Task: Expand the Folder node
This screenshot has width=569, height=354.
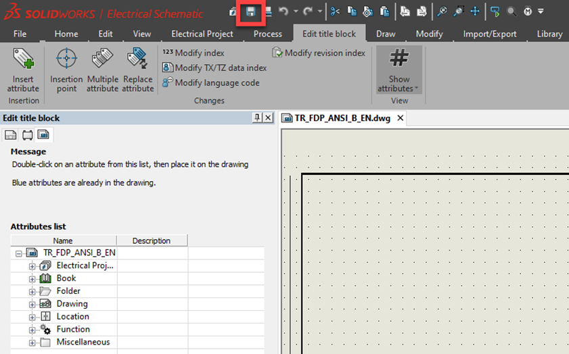Action: pos(32,292)
